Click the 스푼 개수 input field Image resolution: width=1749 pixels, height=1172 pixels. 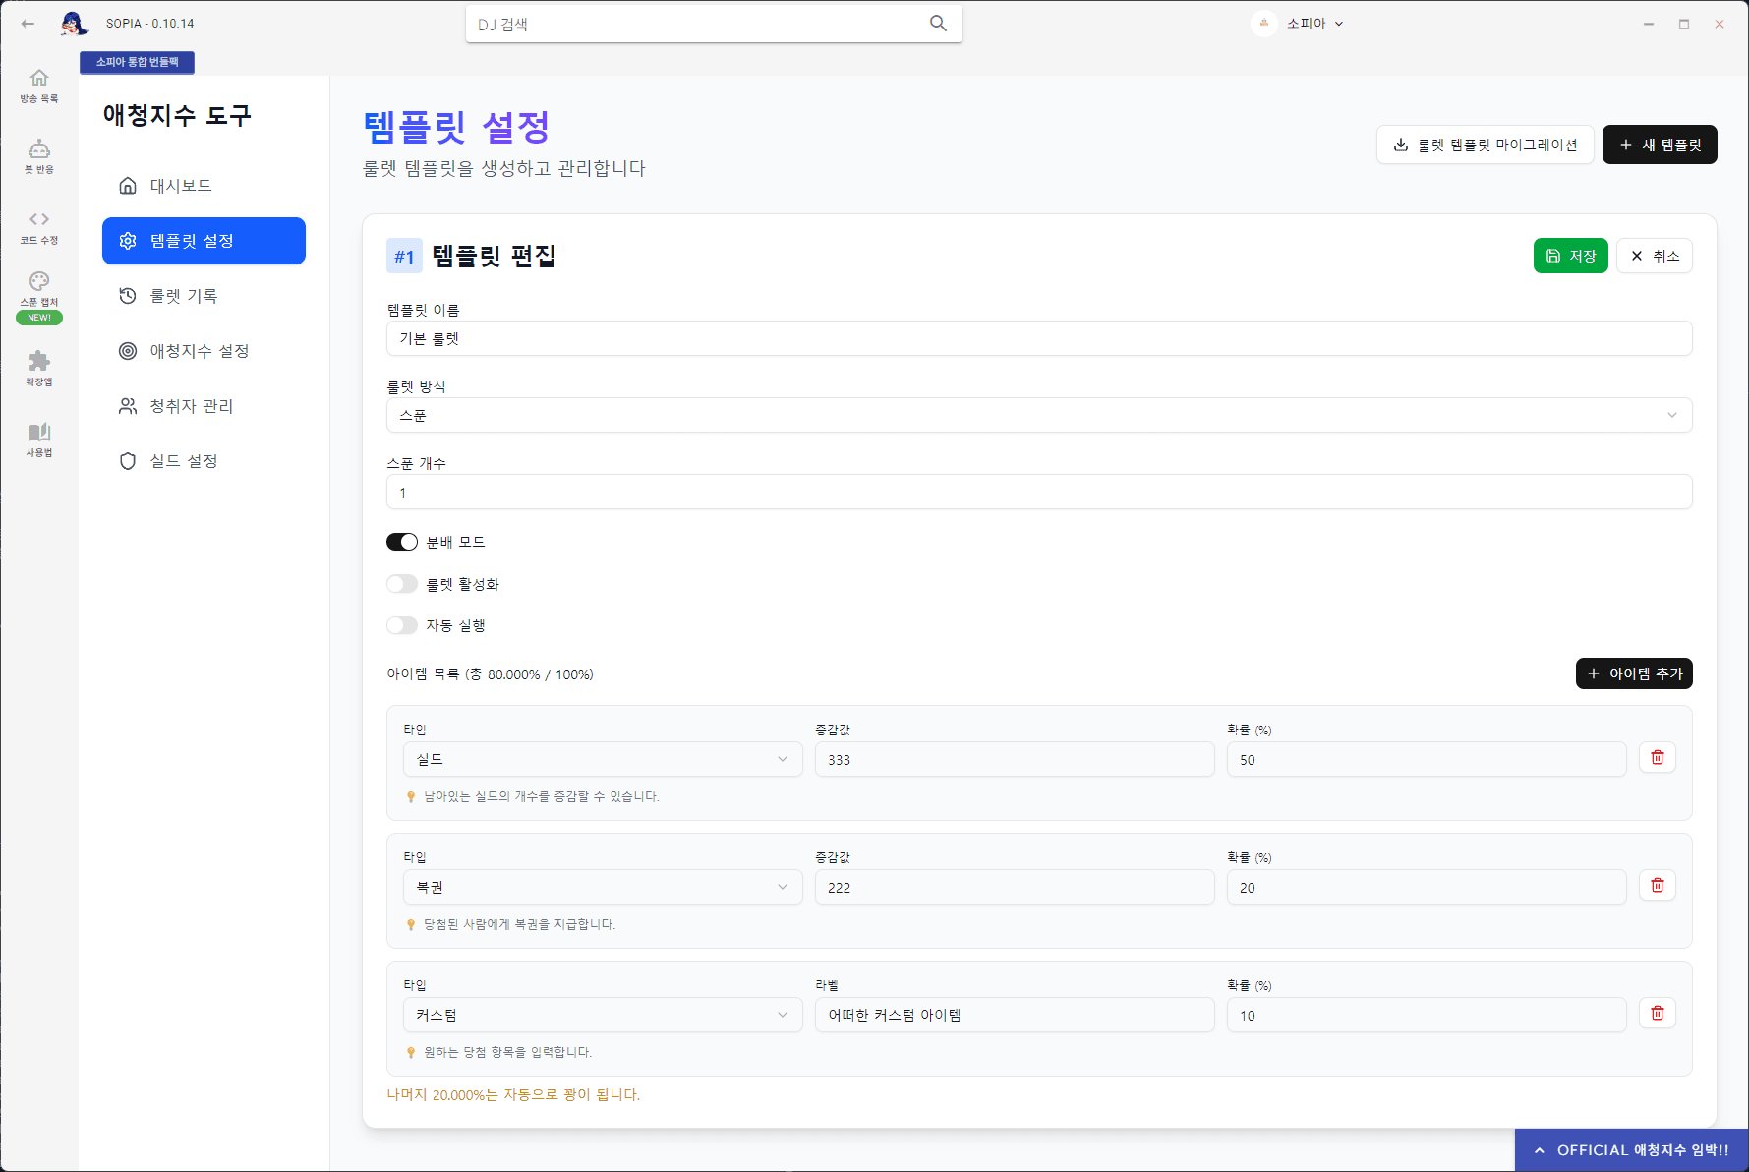[x=1038, y=492]
